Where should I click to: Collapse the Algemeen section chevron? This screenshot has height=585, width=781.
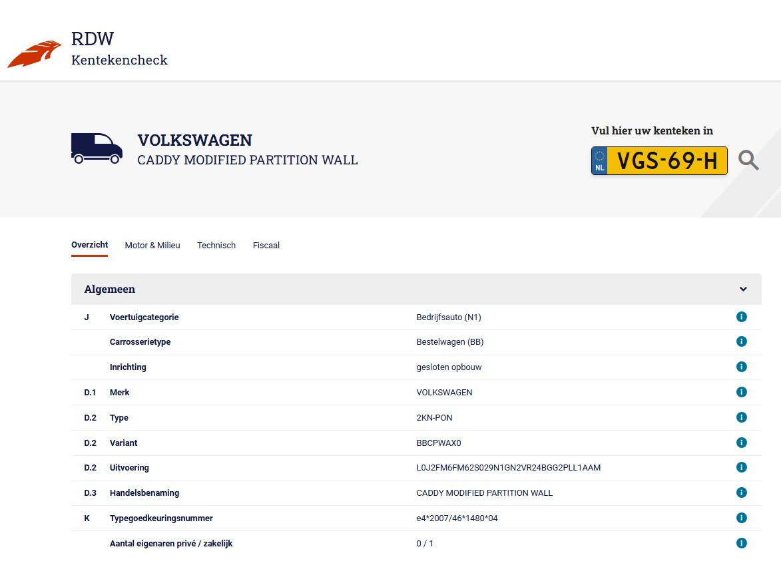(x=743, y=290)
